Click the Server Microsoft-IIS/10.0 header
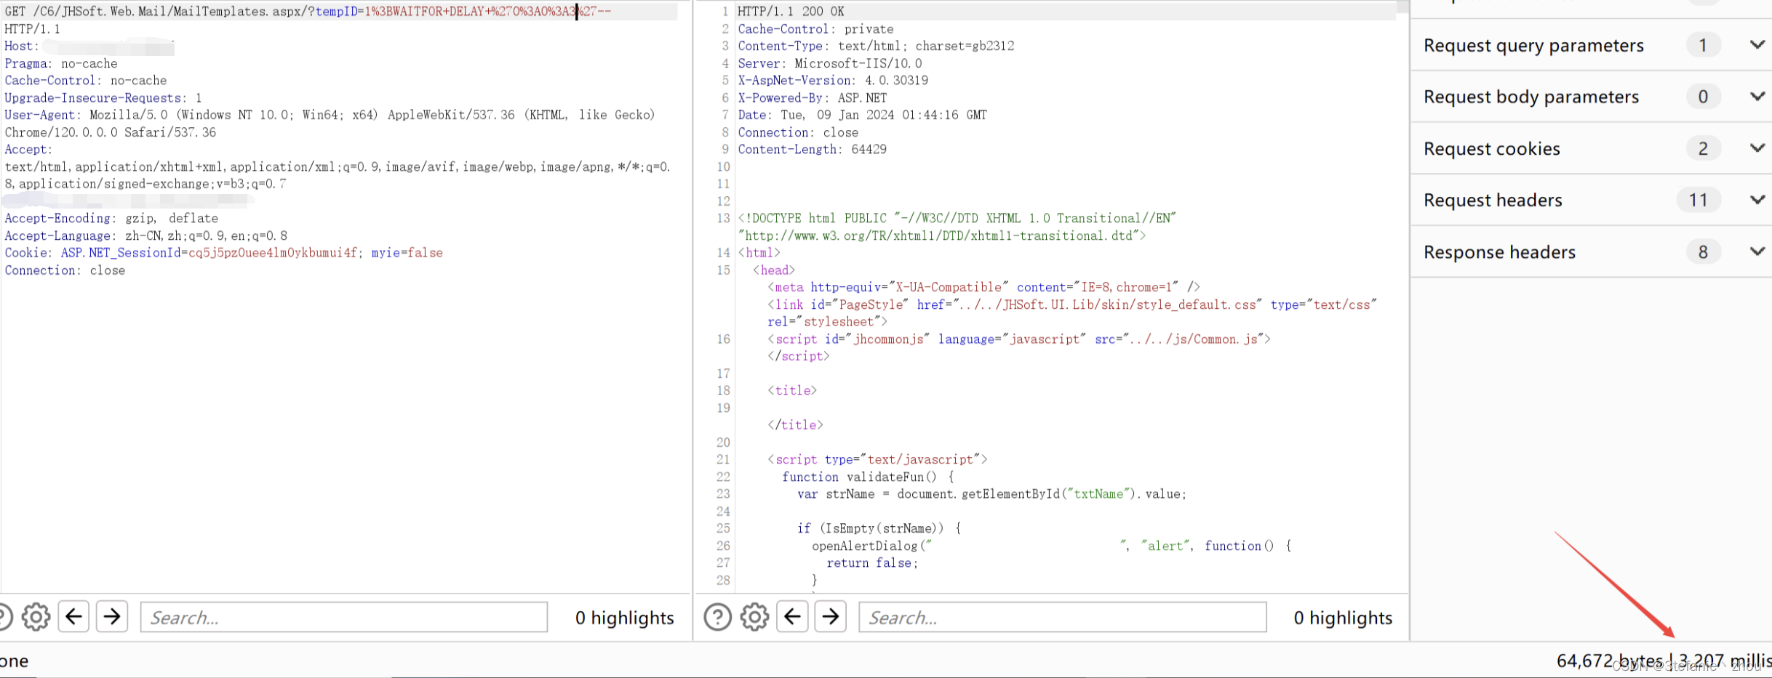This screenshot has width=1772, height=678. point(830,63)
